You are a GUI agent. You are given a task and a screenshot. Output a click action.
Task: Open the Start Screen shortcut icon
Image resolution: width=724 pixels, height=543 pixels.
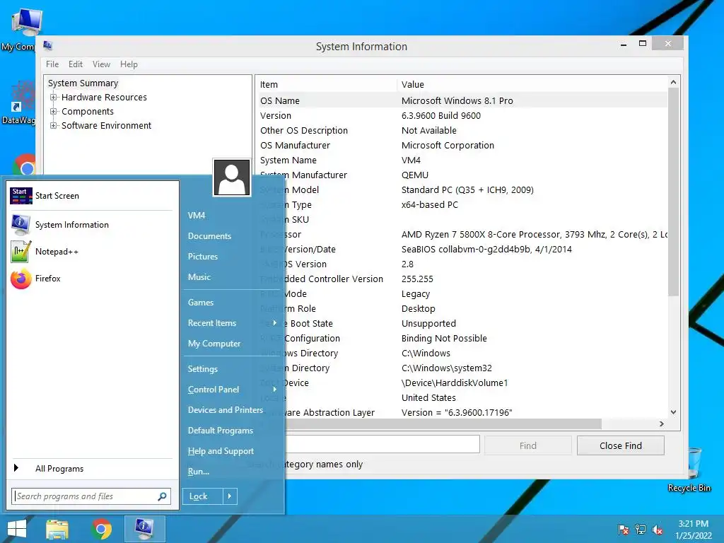21,196
